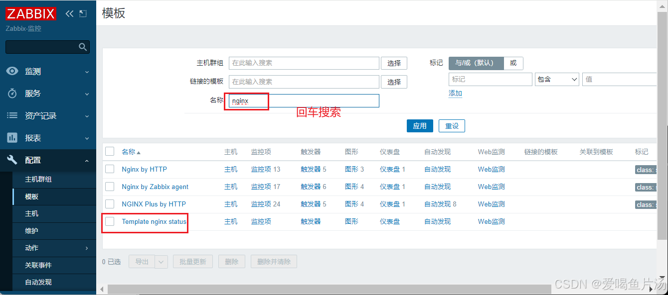Open the 包含 tag operator dropdown

pos(557,79)
